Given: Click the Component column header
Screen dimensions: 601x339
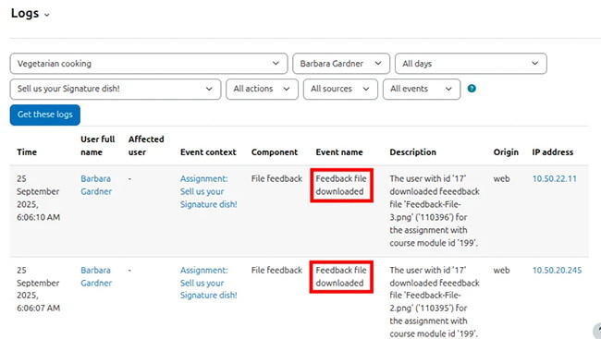Looking at the screenshot, I should point(275,152).
